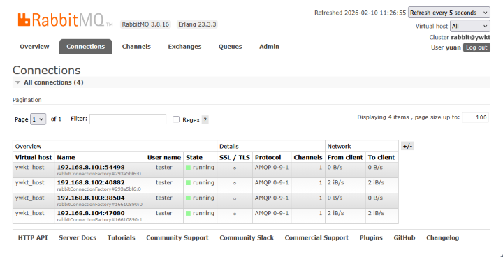Click SSL/TLS circle indicator for 192.168.8.103
Image resolution: width=503 pixels, height=257 pixels.
235,198
